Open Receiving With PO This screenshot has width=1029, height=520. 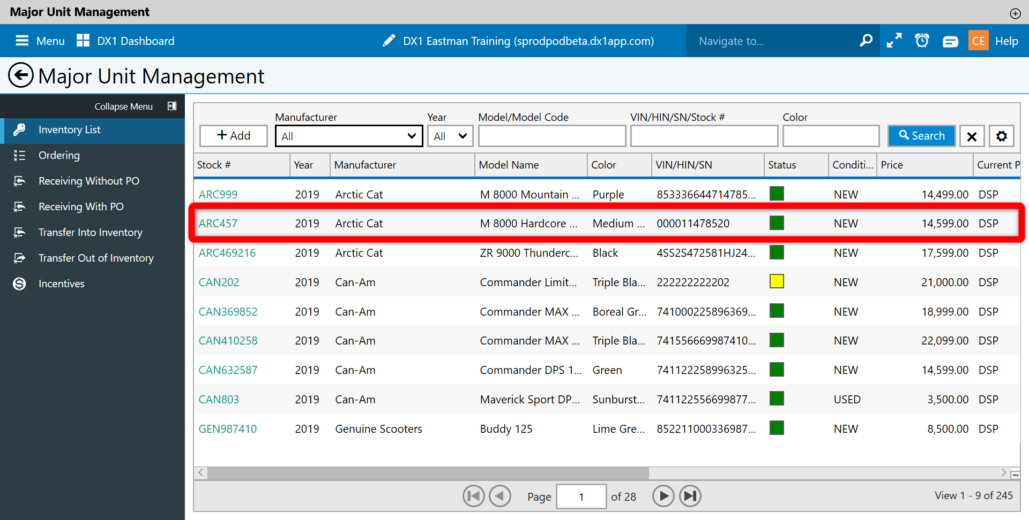[92, 207]
